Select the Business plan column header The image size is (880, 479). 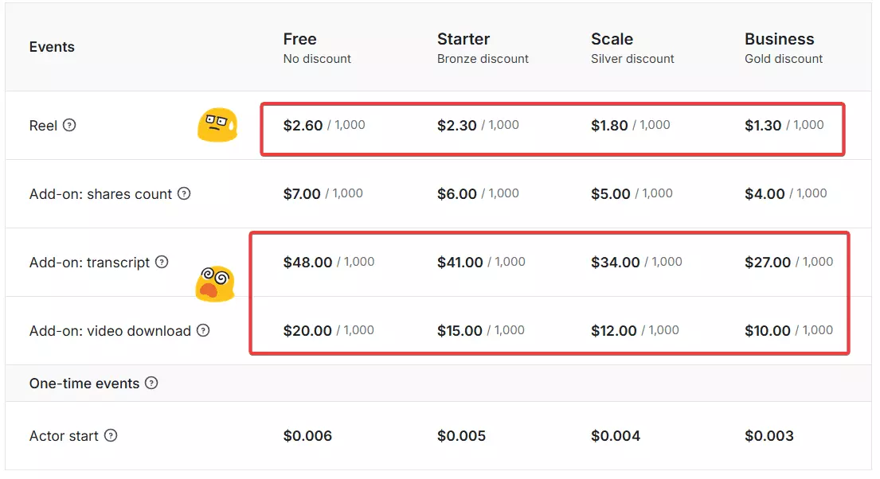point(779,39)
